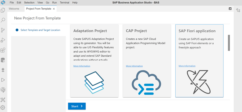242x112 pixels.
Task: Open More Information link for SAP Fiori application
Action: click(x=187, y=66)
